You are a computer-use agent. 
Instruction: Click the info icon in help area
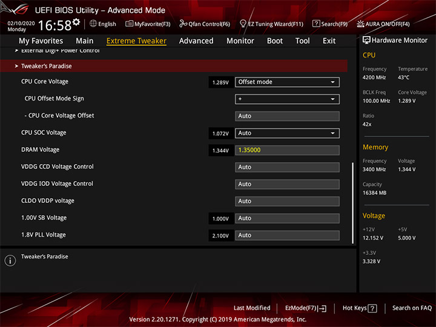pos(10,260)
